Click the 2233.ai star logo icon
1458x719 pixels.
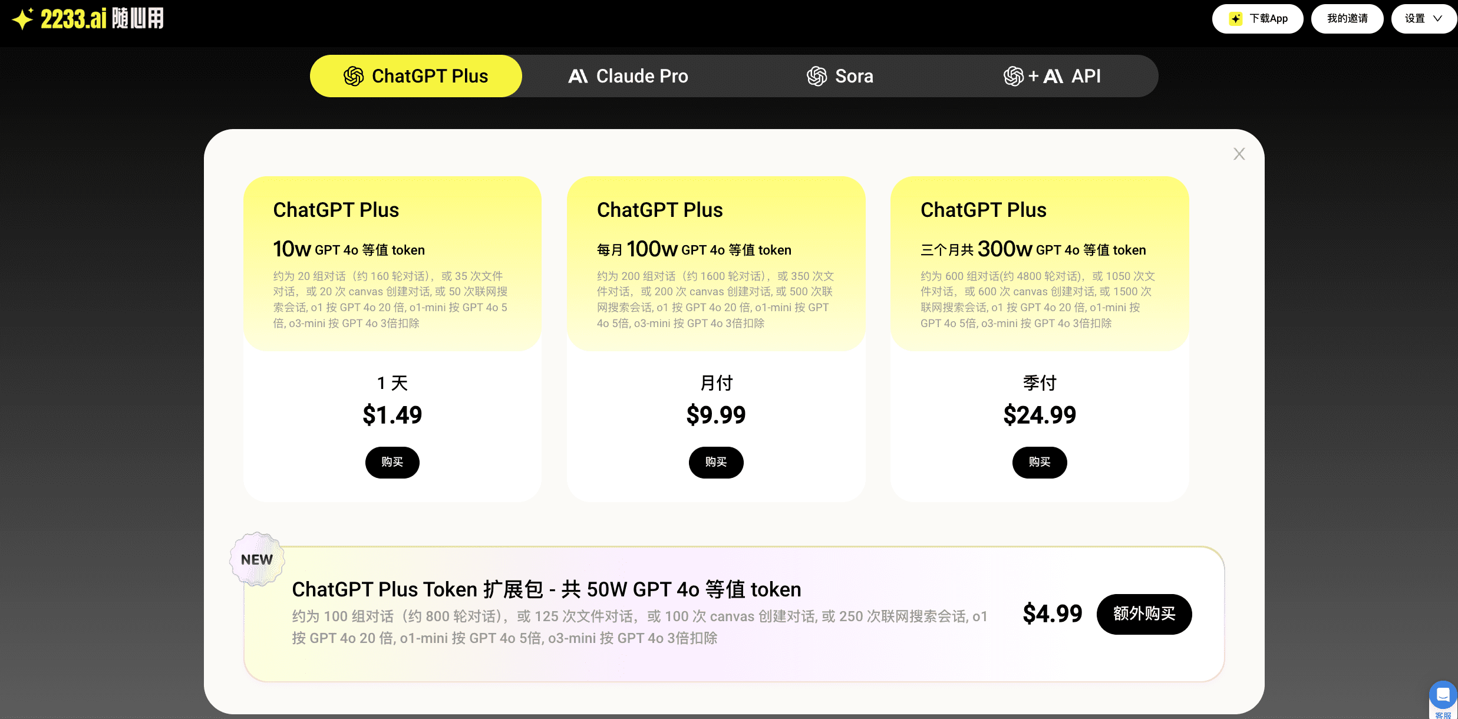(x=23, y=19)
